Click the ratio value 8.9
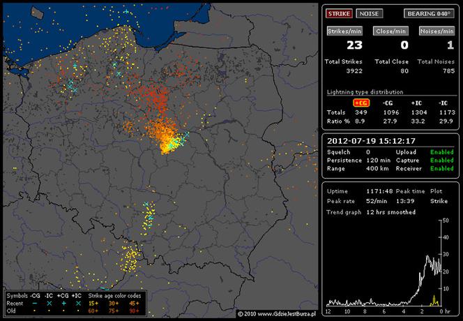This screenshot has height=321, width=463. (360, 121)
